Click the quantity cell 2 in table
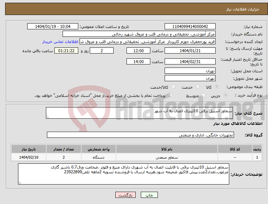The width and height of the screenshot is (268, 204). (64, 157)
